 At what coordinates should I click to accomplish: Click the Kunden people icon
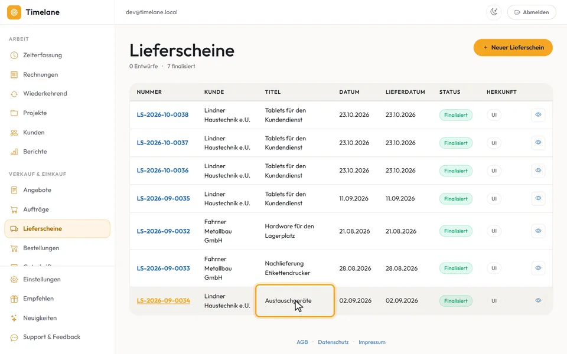(14, 133)
